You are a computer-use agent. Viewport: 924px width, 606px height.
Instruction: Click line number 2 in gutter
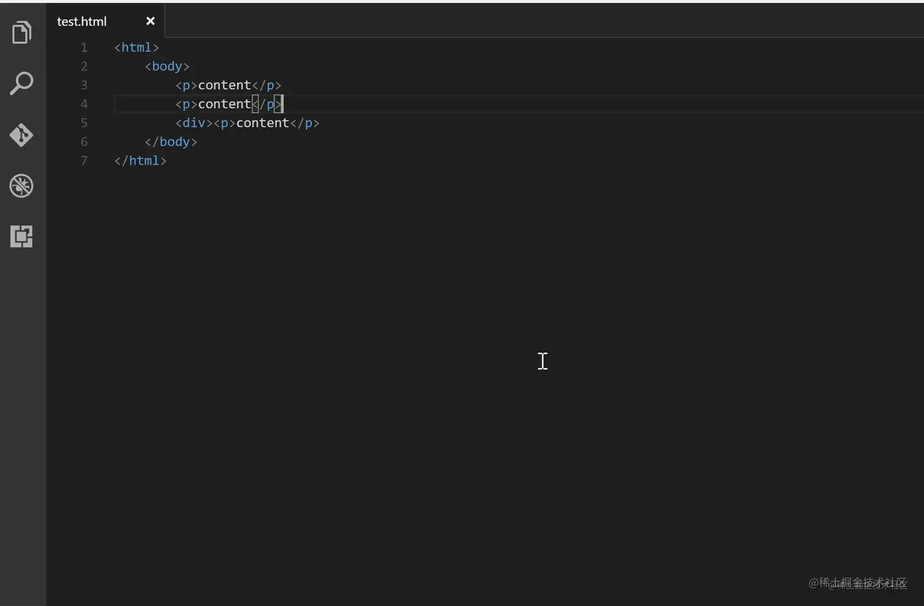pos(84,67)
